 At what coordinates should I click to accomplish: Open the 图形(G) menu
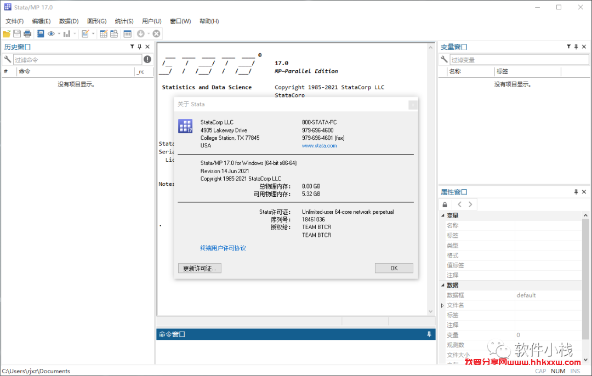[96, 21]
